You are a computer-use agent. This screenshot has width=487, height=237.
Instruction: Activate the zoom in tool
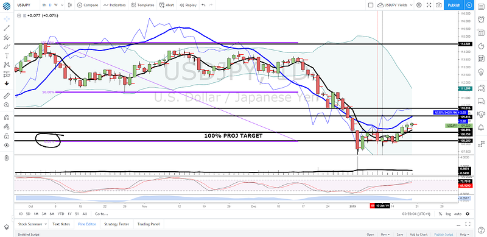7,105
